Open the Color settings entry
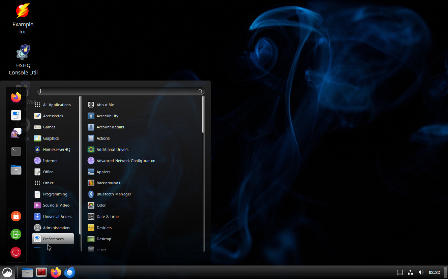The height and width of the screenshot is (279, 448). pyautogui.click(x=101, y=205)
